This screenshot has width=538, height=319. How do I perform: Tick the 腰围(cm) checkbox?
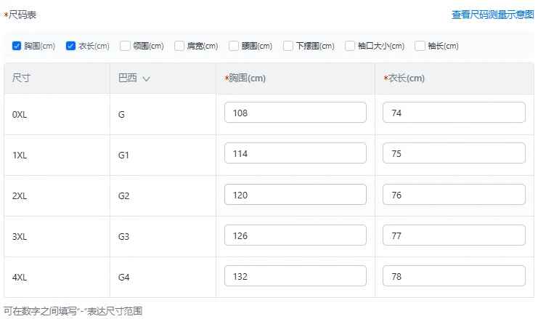(234, 46)
